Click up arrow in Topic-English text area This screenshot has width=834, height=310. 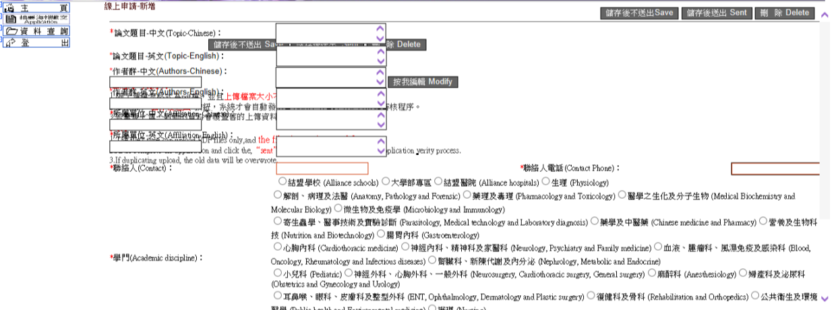[x=380, y=52]
